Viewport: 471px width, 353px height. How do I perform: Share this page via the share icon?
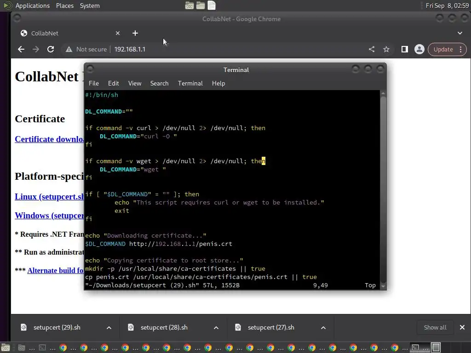click(372, 49)
